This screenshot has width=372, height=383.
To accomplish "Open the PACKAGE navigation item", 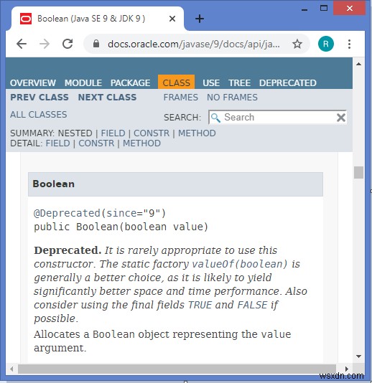I will click(131, 83).
